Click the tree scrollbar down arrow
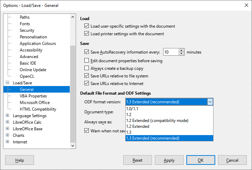The width and height of the screenshot is (252, 170). (73, 145)
